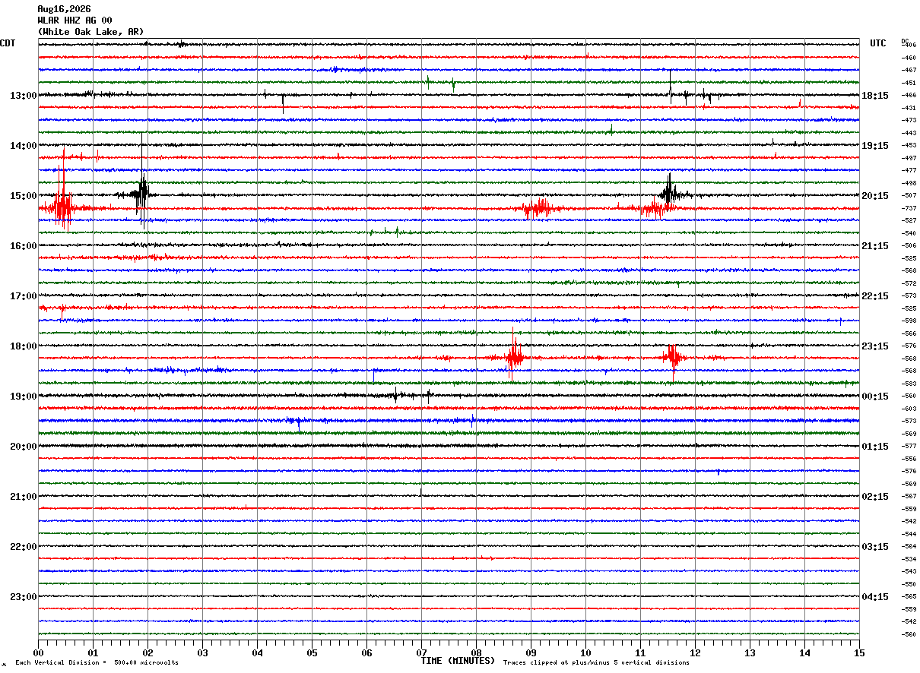The width and height of the screenshot is (920, 673).
Task: Click the DC offset value '-460'
Action: [x=909, y=58]
